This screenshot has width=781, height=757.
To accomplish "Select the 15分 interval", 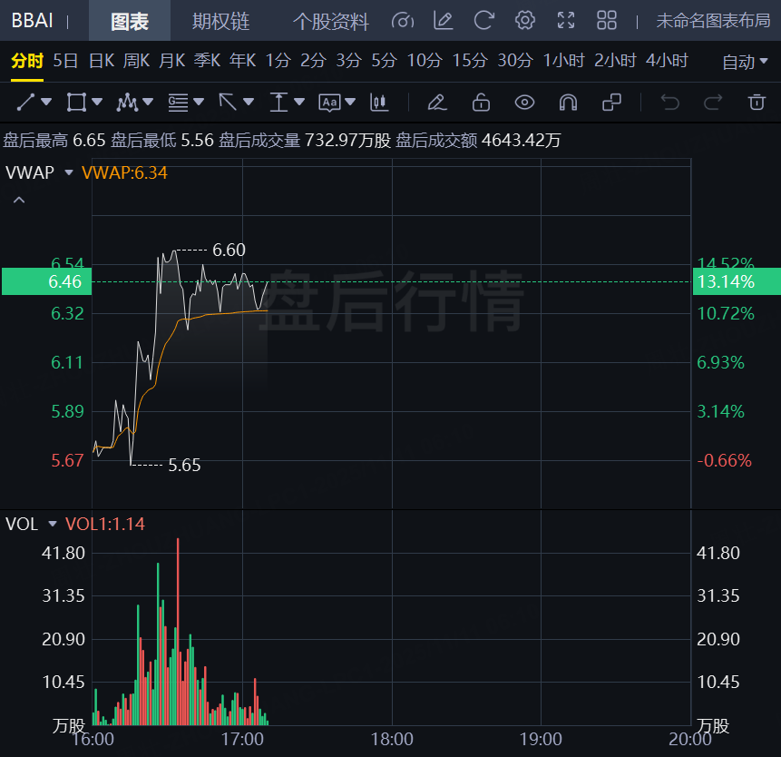I will [469, 61].
